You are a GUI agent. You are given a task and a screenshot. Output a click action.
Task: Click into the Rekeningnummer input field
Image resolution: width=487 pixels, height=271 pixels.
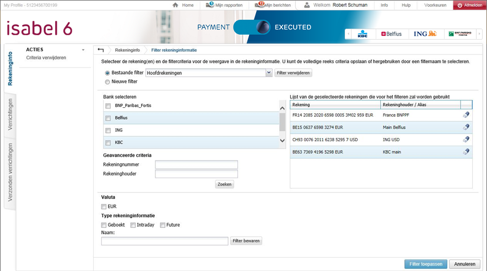pos(196,164)
